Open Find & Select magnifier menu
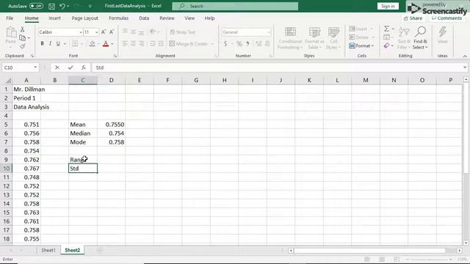The height and width of the screenshot is (264, 470). click(420, 38)
